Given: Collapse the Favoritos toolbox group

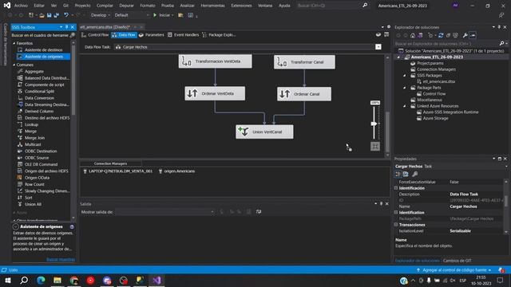Looking at the screenshot, I should [14, 43].
